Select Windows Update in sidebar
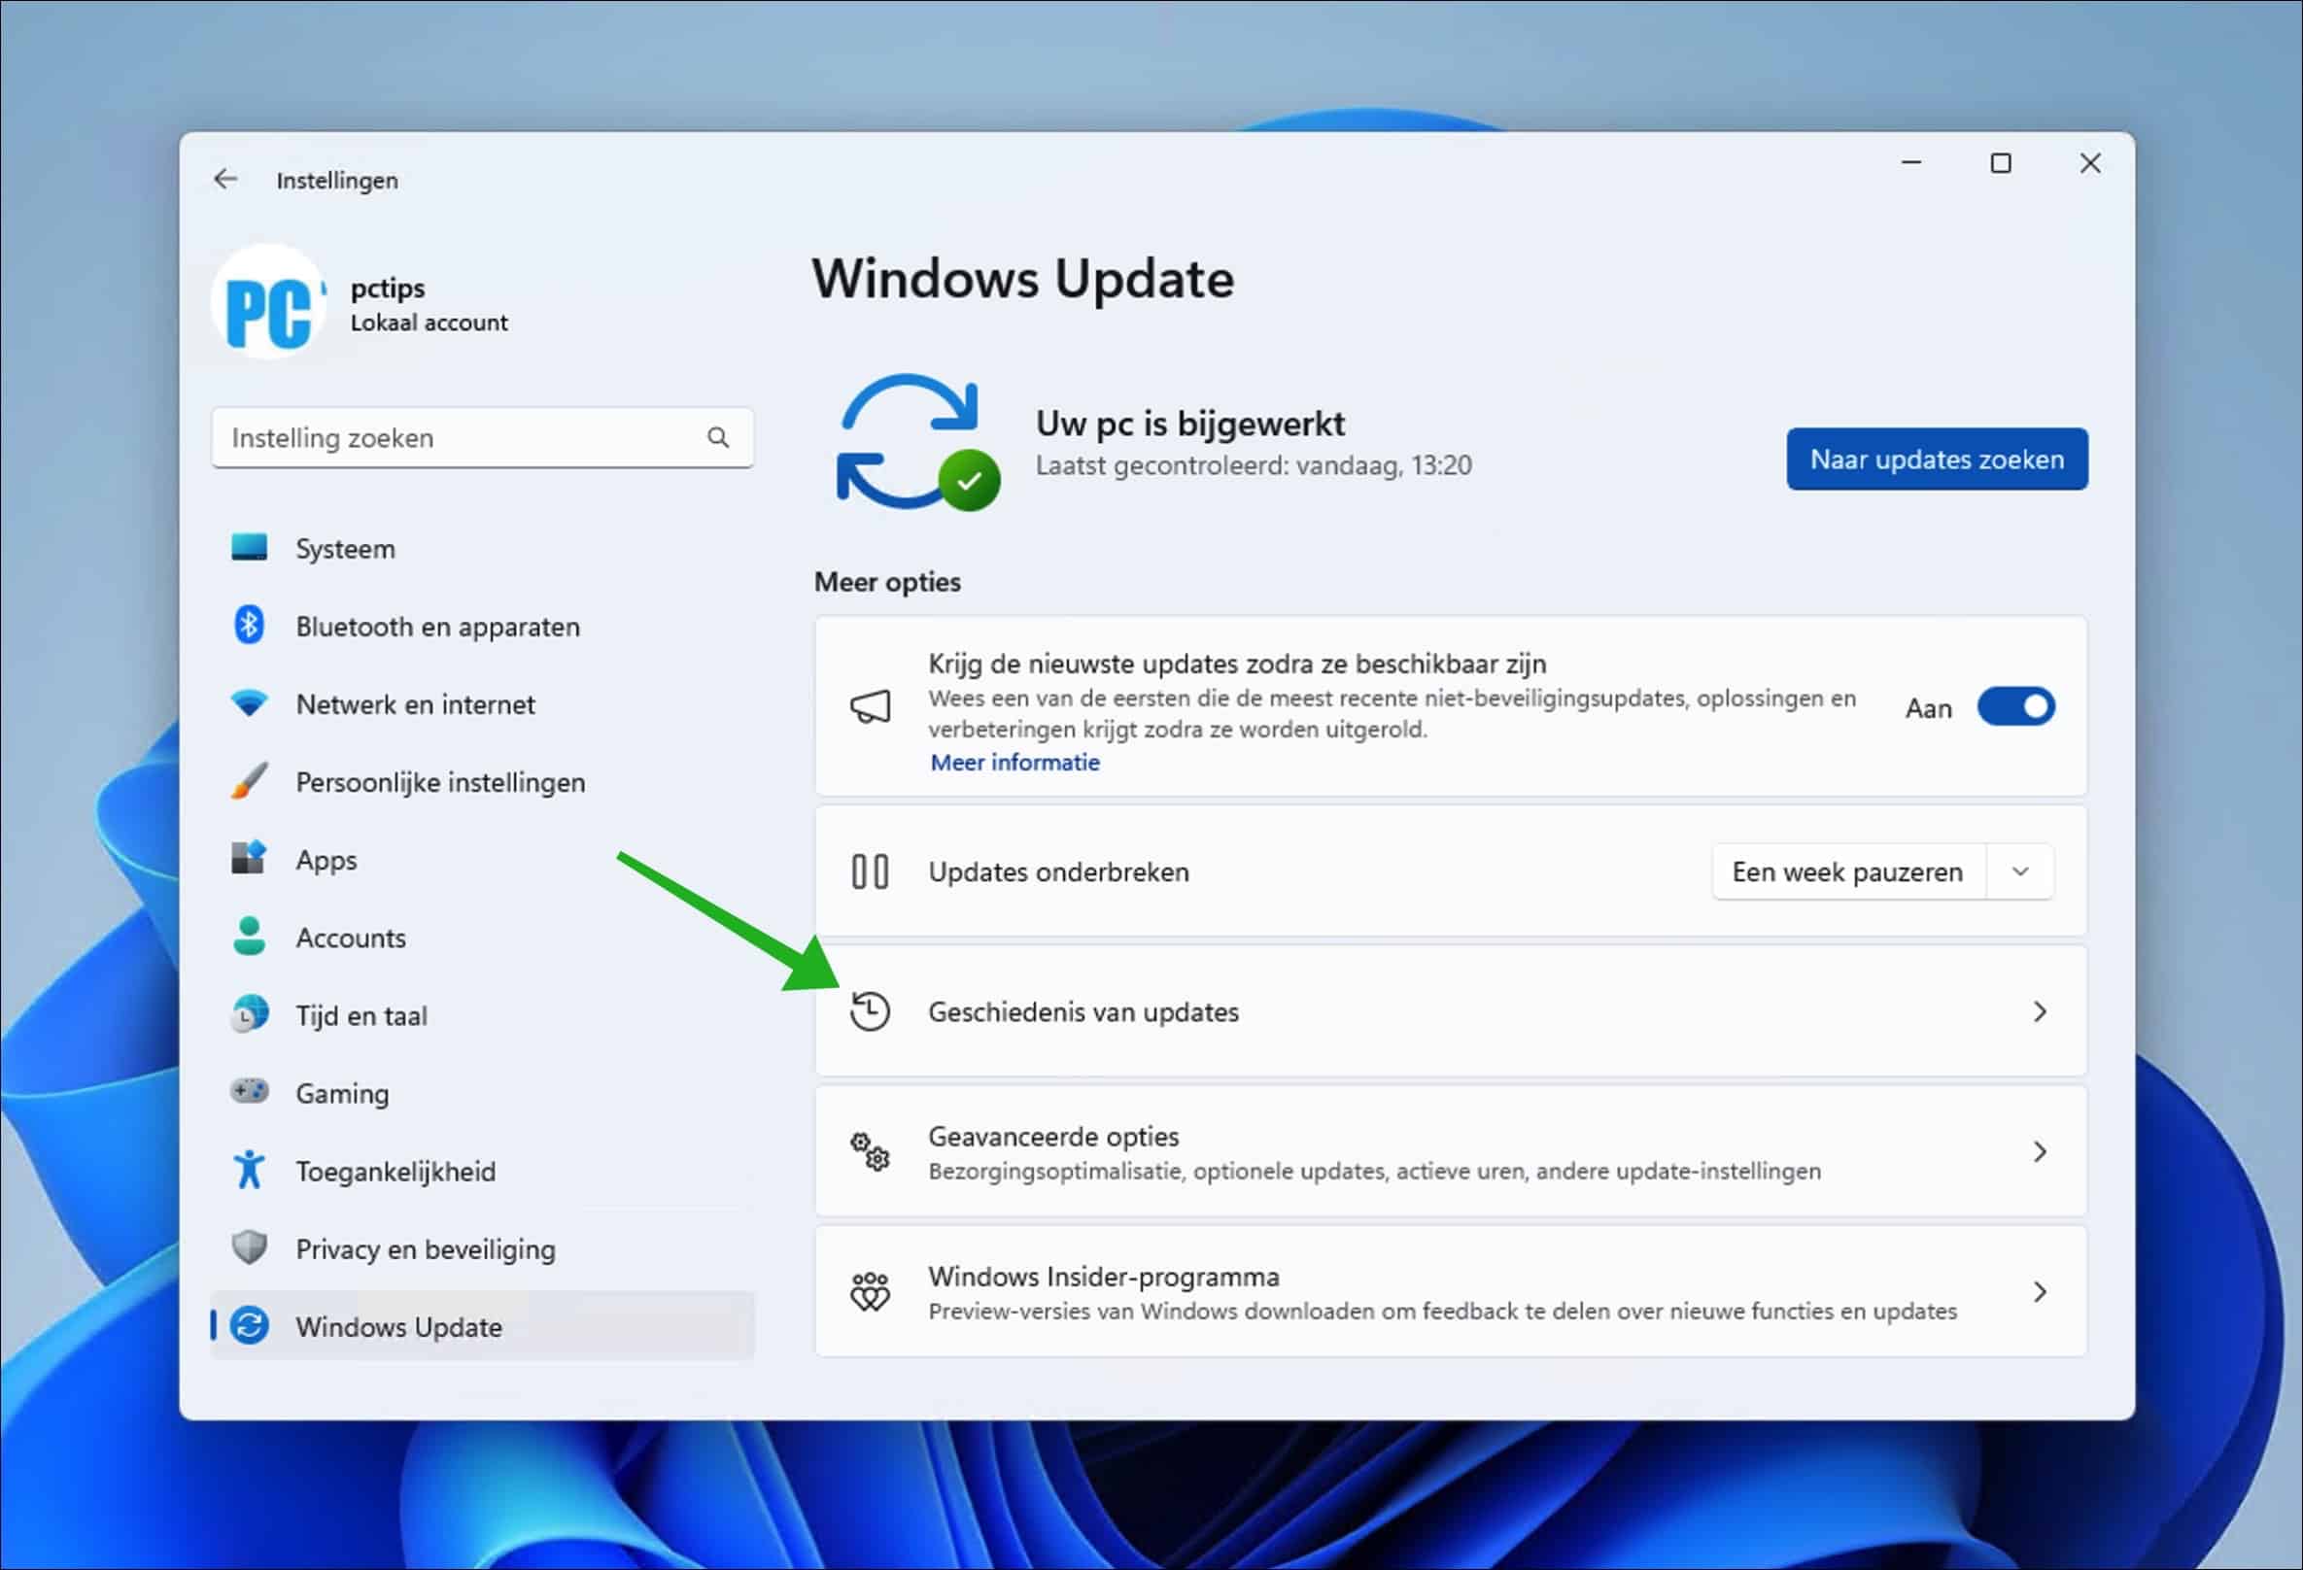 (482, 1326)
